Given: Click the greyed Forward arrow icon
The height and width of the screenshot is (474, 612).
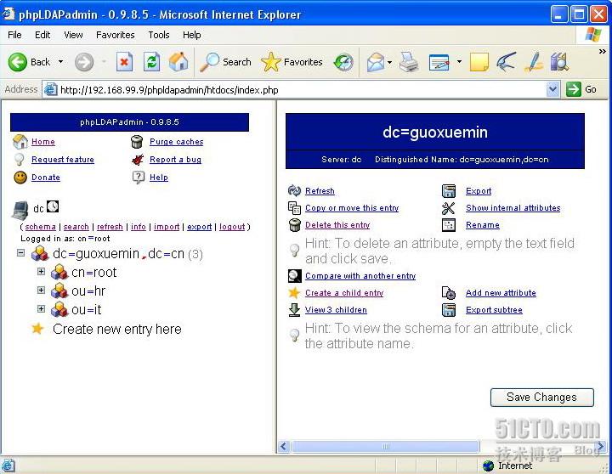Looking at the screenshot, I should click(x=84, y=62).
